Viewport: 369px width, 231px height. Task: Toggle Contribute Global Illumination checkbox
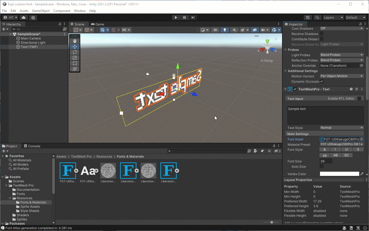[322, 39]
